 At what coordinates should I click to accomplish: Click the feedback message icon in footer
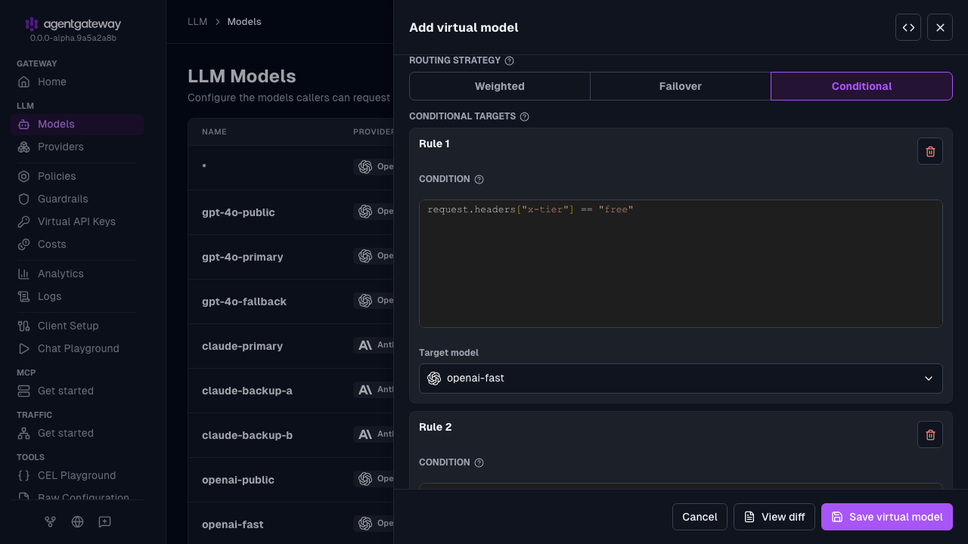click(x=104, y=521)
